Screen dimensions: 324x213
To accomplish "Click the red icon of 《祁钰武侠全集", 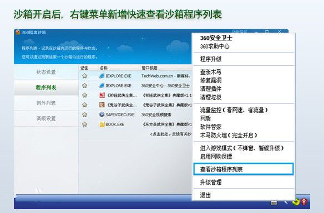I will 102,95.
